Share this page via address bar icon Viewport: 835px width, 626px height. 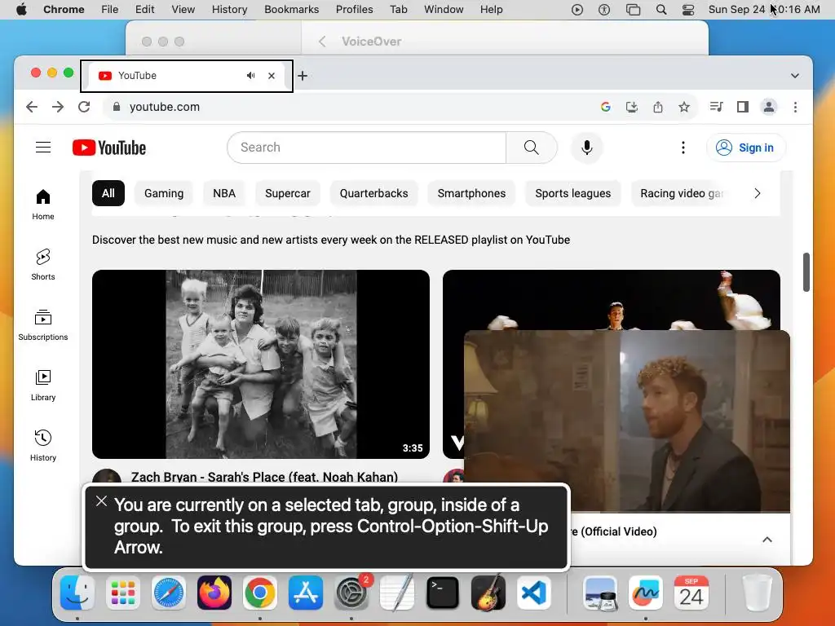658,107
